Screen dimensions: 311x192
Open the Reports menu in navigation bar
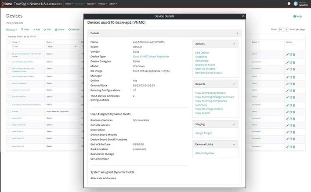click(x=91, y=4)
